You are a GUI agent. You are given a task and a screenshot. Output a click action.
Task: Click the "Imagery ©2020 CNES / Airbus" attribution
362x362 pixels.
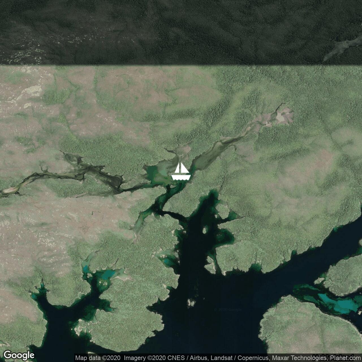click(156, 358)
